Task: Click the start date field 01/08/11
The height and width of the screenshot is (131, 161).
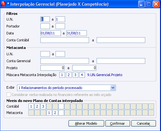Action: point(51,33)
